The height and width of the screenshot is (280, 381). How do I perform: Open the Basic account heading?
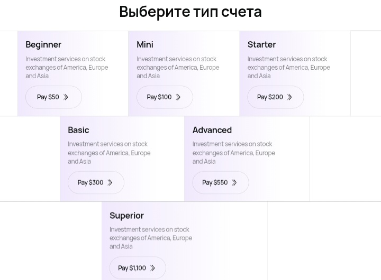point(78,130)
